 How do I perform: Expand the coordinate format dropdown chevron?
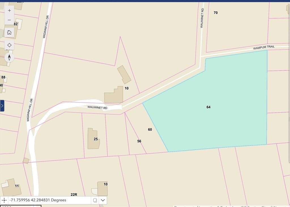(103, 200)
